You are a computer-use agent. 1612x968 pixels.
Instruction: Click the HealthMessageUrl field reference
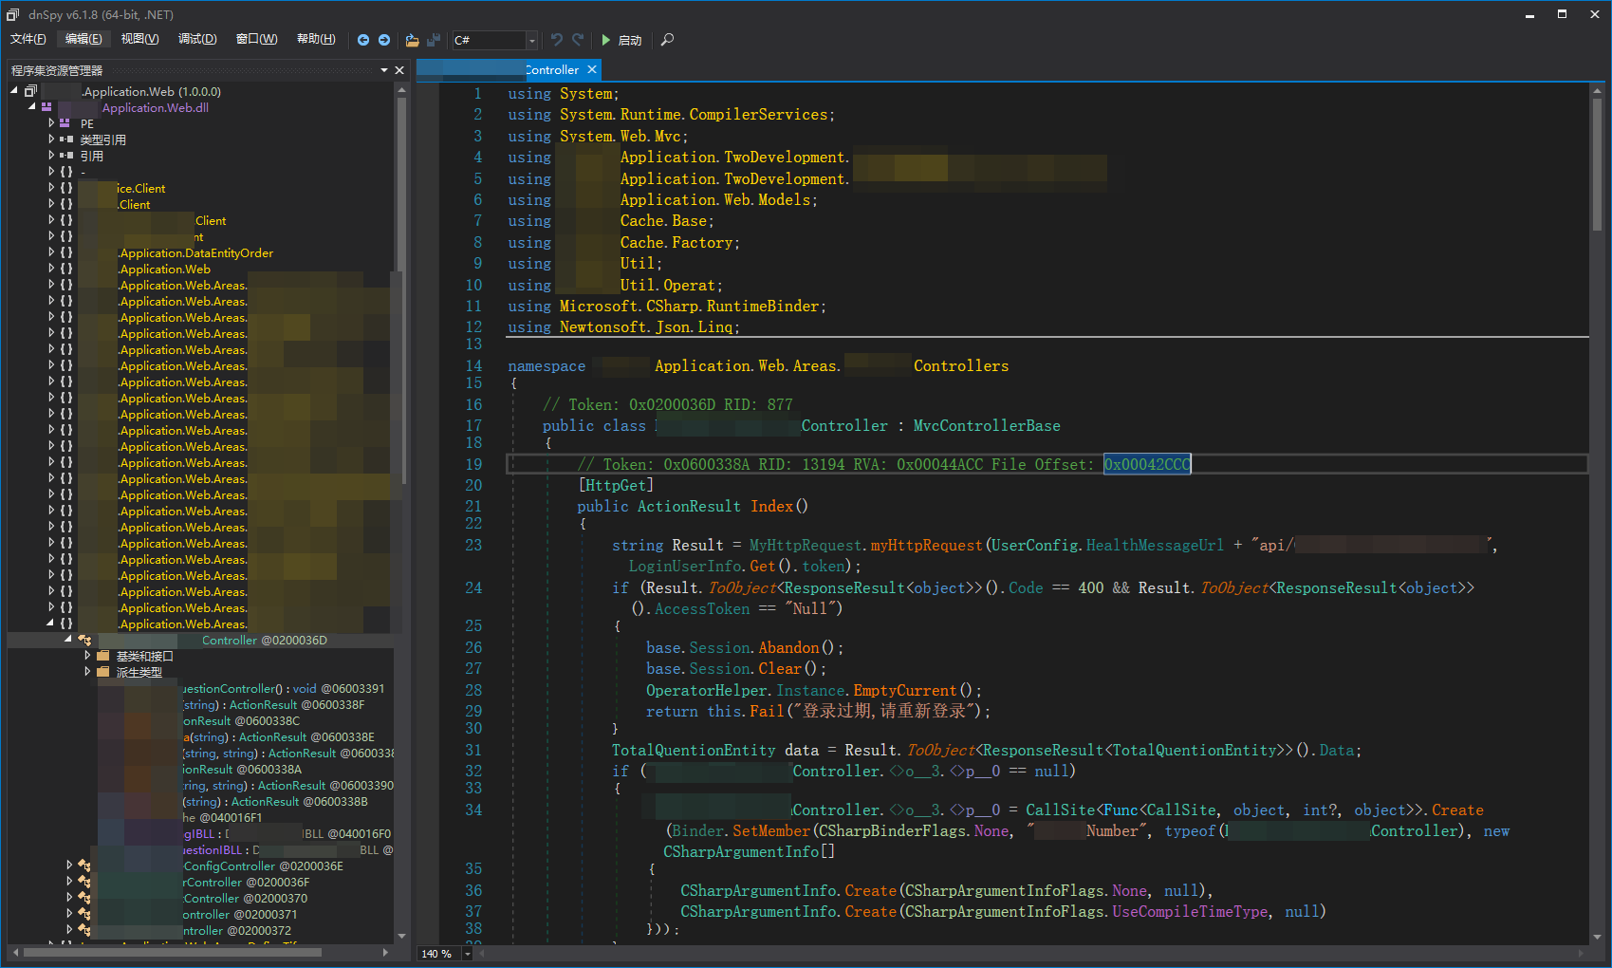(x=1155, y=546)
